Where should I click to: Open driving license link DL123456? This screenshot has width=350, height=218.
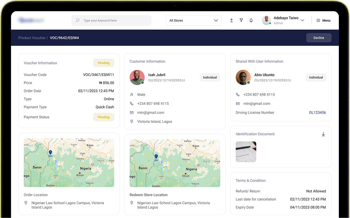(317, 113)
